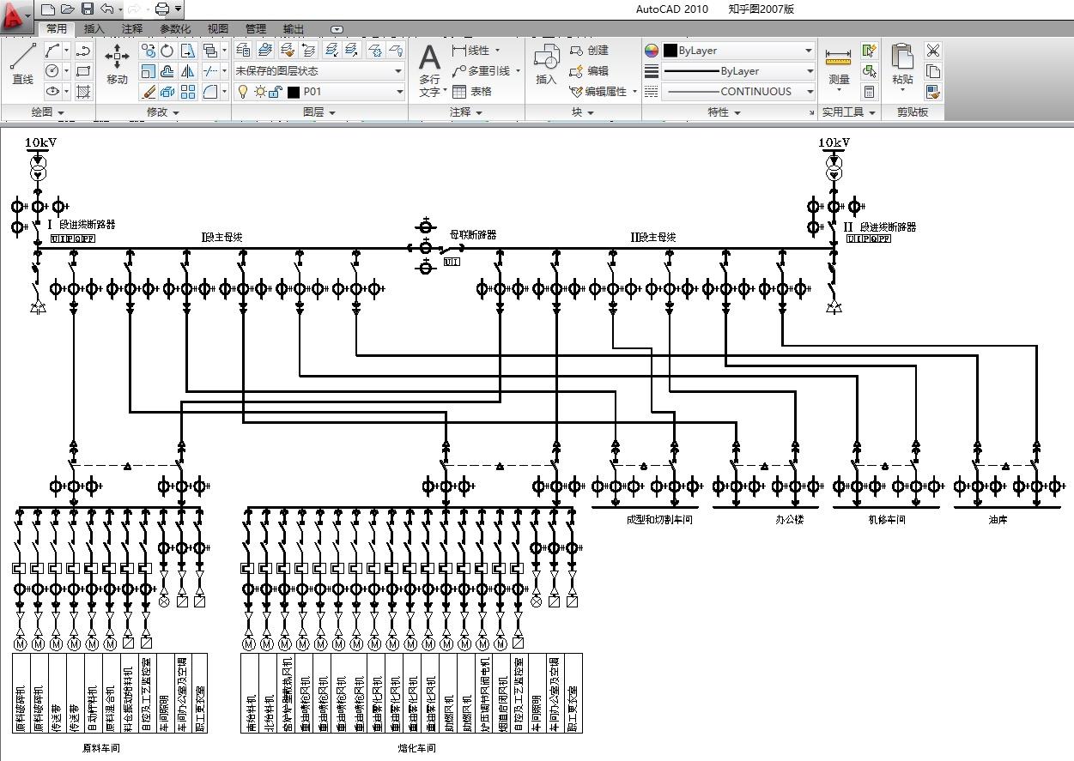
Task: Click the 表格 table button
Action: [x=472, y=92]
